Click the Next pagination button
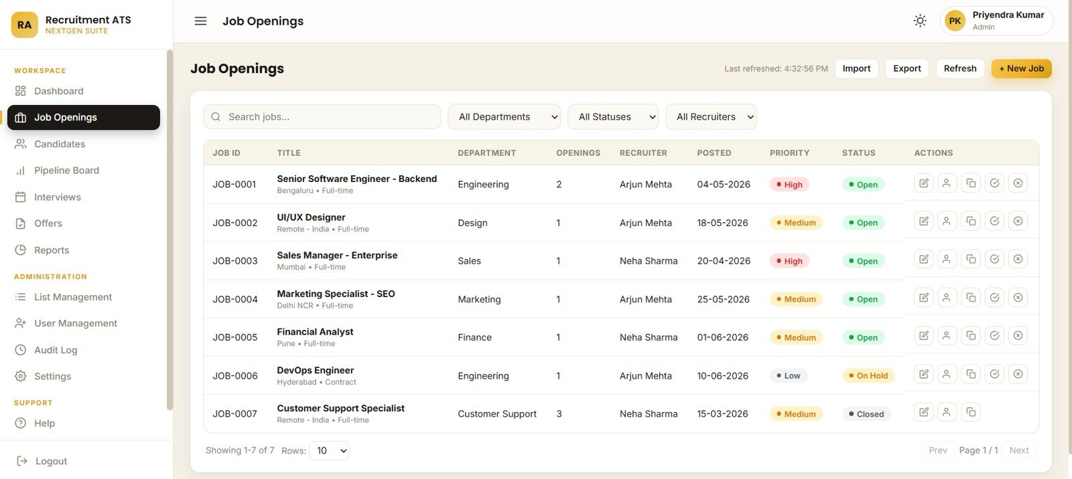Screen dimensions: 1072x479 point(1019,450)
